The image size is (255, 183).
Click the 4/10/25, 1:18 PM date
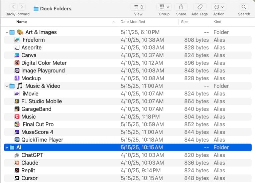pos(140,117)
